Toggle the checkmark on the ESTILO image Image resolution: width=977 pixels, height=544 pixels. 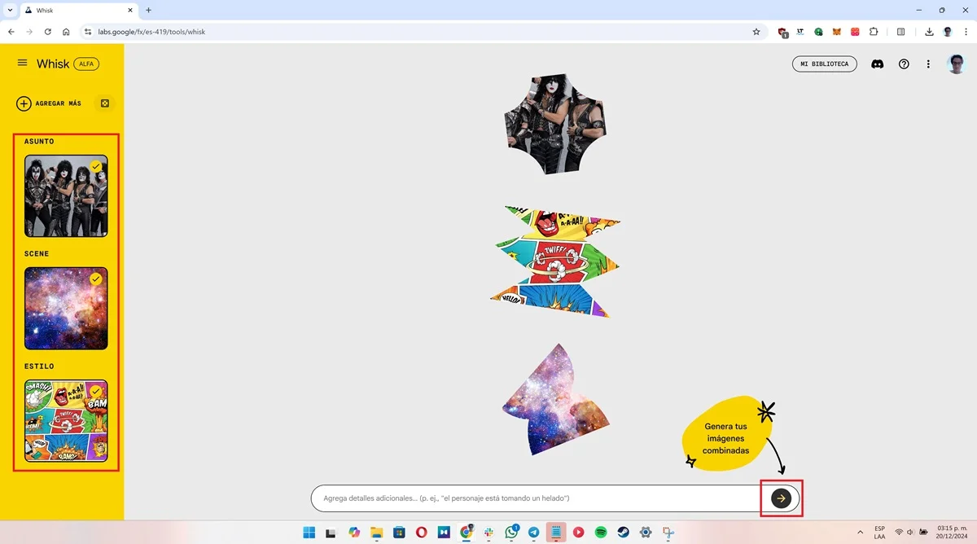click(96, 391)
